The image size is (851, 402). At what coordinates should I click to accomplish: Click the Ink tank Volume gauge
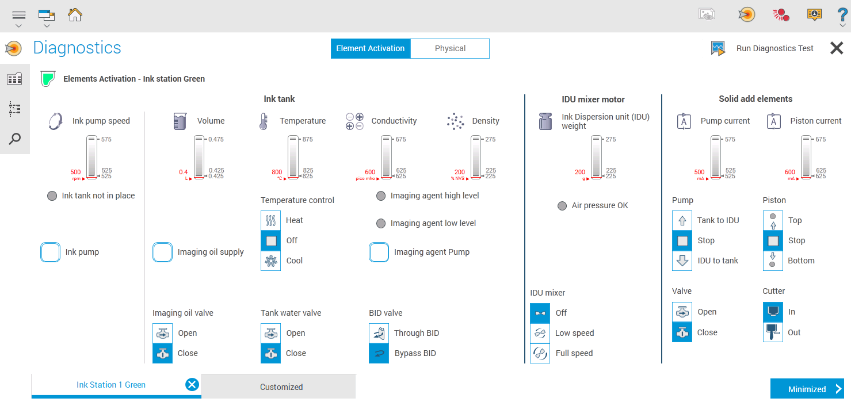199,158
